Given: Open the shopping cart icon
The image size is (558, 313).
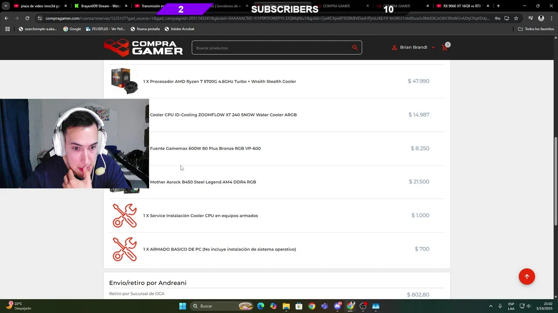Looking at the screenshot, I should [x=445, y=47].
